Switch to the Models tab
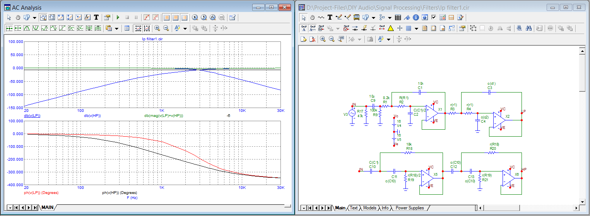 pyautogui.click(x=369, y=208)
